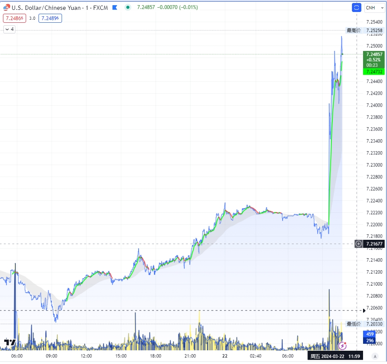Open the CNH currency dropdown
387x364 pixels.
(375, 8)
